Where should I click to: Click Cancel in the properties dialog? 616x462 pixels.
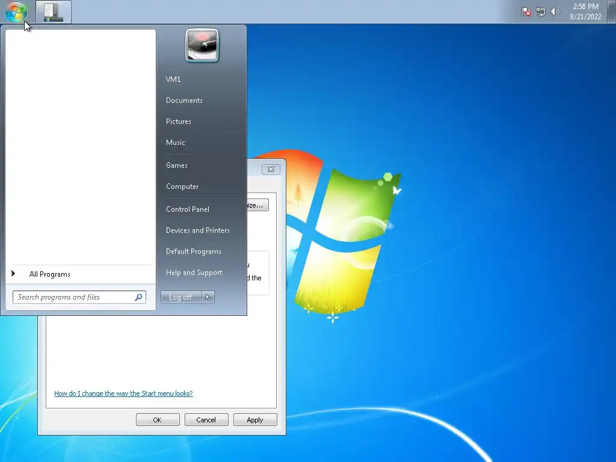tap(206, 419)
